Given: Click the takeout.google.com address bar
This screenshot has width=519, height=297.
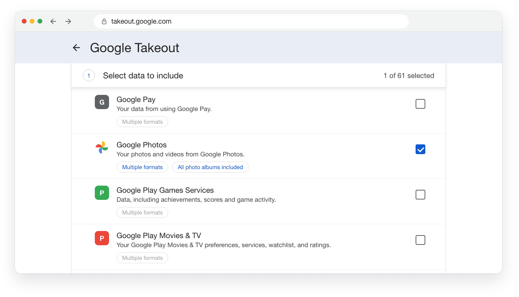Looking at the screenshot, I should 251,21.
